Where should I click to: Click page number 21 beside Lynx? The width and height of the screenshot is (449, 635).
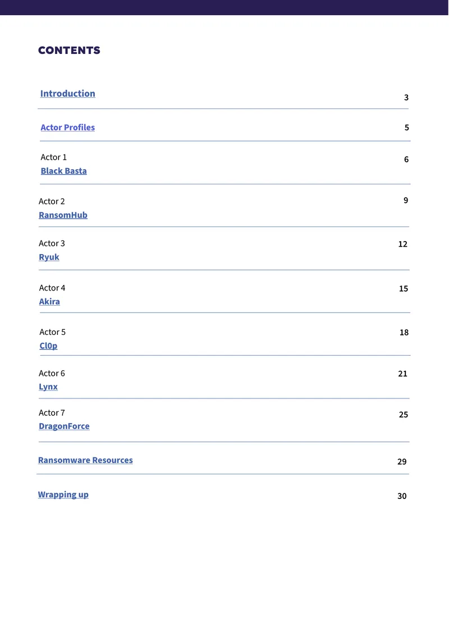(x=402, y=374)
